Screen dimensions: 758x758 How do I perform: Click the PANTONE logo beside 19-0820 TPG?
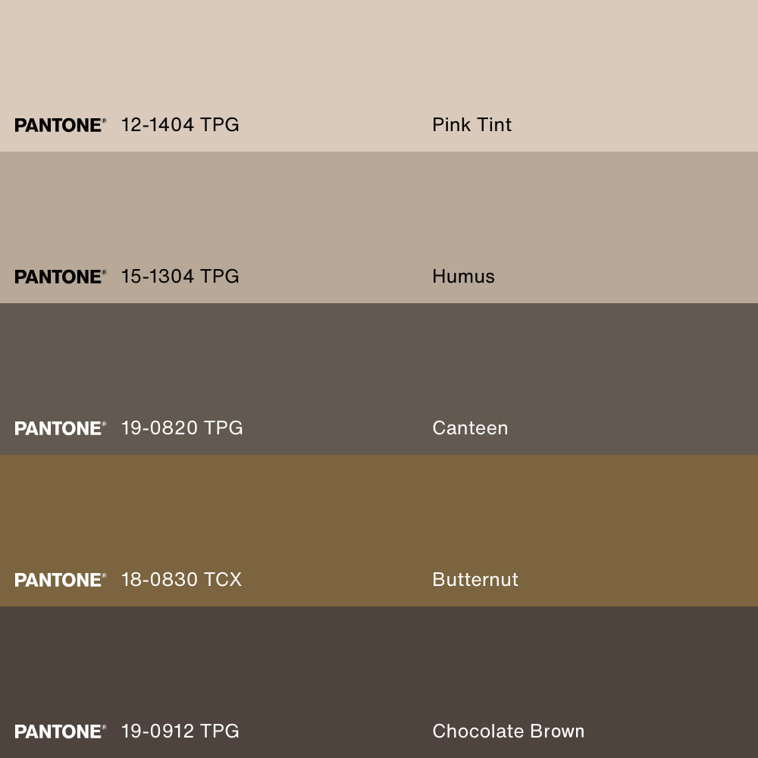61,428
